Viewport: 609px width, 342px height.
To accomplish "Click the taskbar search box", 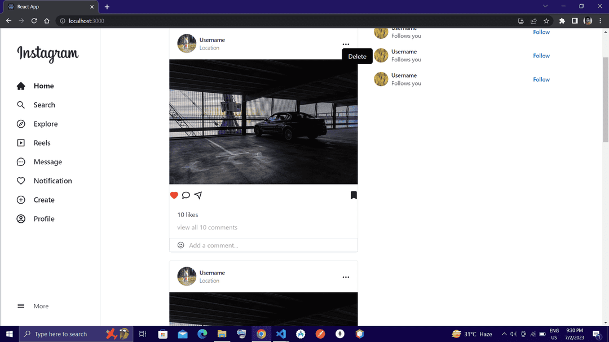I will [76, 334].
